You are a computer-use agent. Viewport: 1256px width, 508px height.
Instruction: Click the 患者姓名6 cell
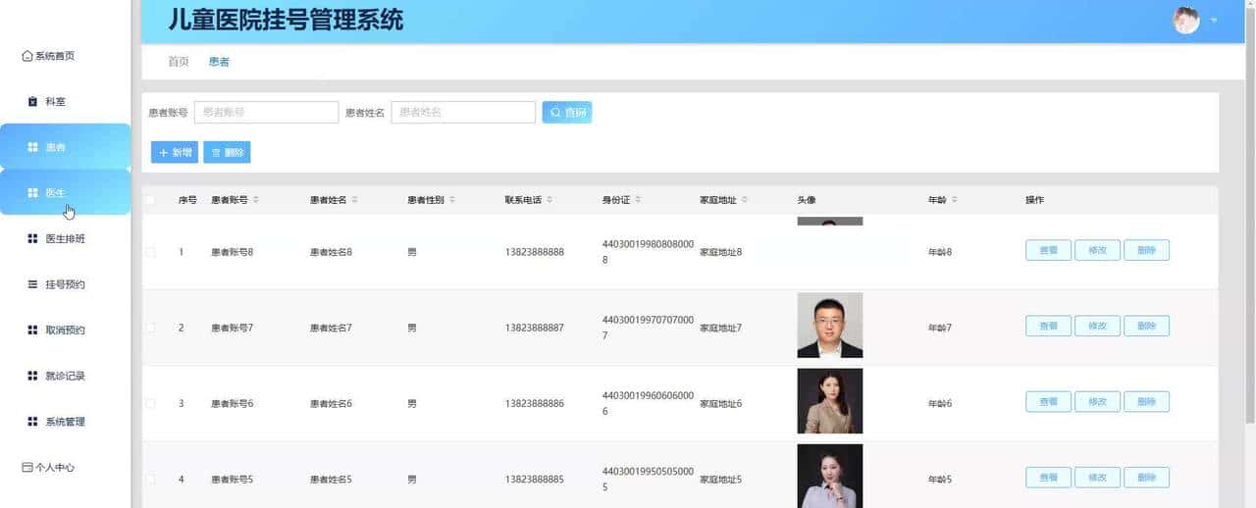[x=331, y=403]
